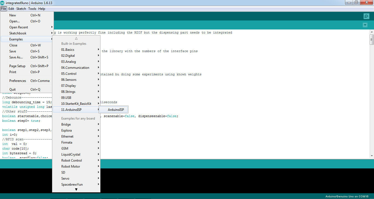Expand the Firmata library examples

76,142
